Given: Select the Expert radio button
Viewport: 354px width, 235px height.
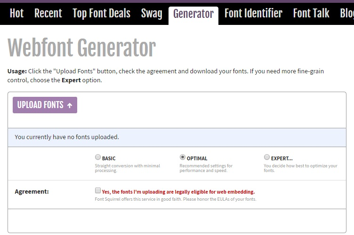Looking at the screenshot, I should 267,157.
